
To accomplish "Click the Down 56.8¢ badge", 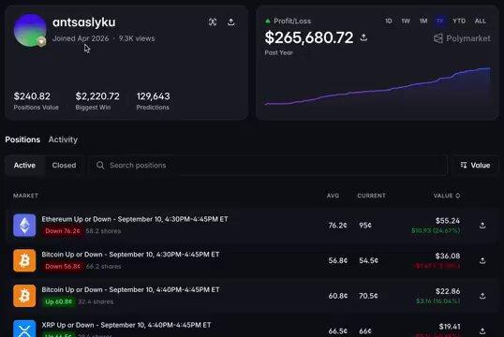I will (x=63, y=266).
